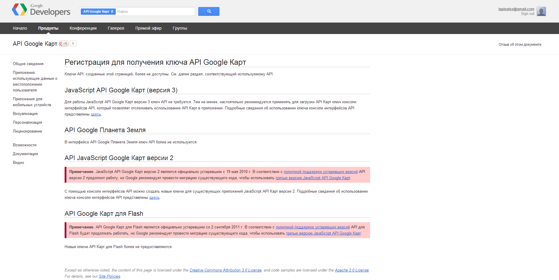Open sidebar item about user location data apps

tap(35, 81)
